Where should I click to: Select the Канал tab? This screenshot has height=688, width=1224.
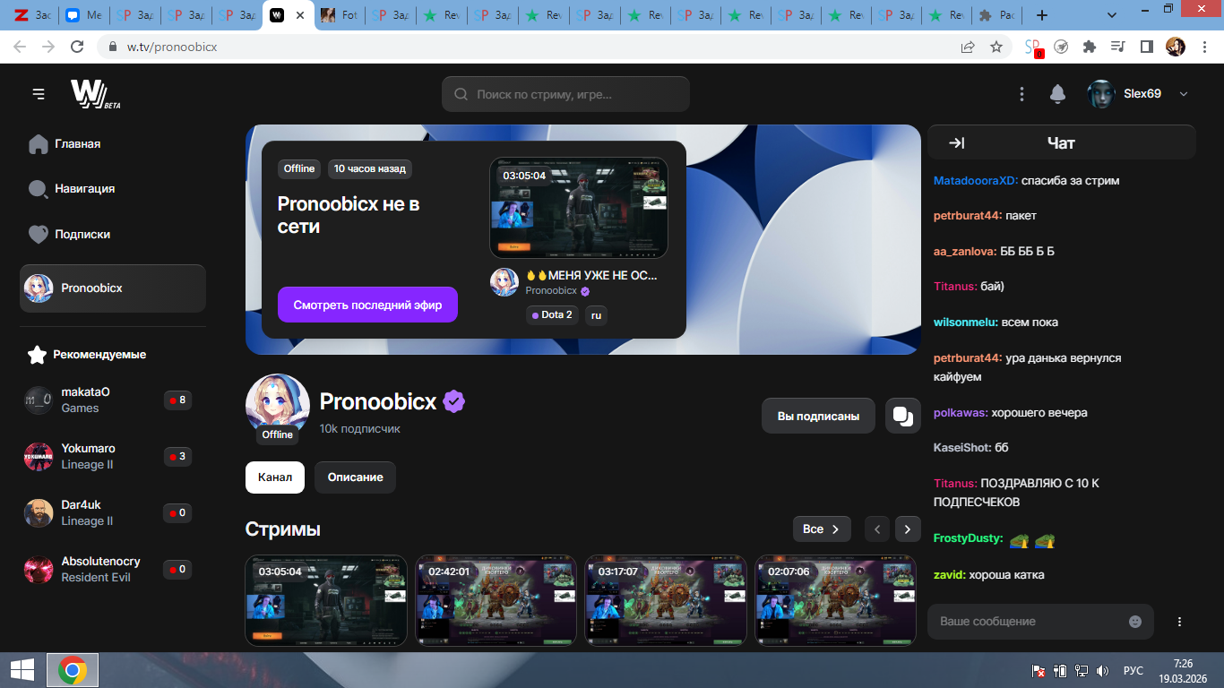[x=275, y=477]
